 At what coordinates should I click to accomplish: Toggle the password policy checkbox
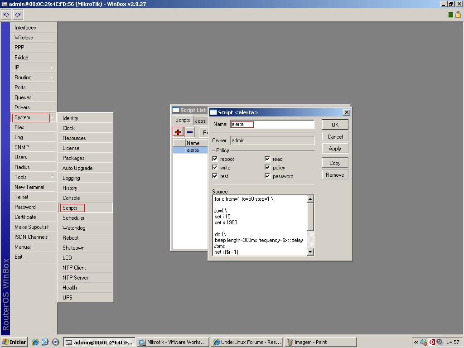tap(267, 176)
